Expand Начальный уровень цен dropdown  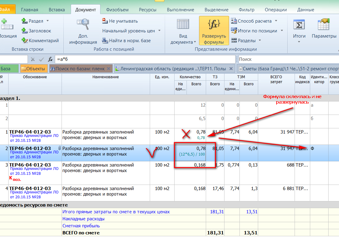pyautogui.click(x=160, y=31)
